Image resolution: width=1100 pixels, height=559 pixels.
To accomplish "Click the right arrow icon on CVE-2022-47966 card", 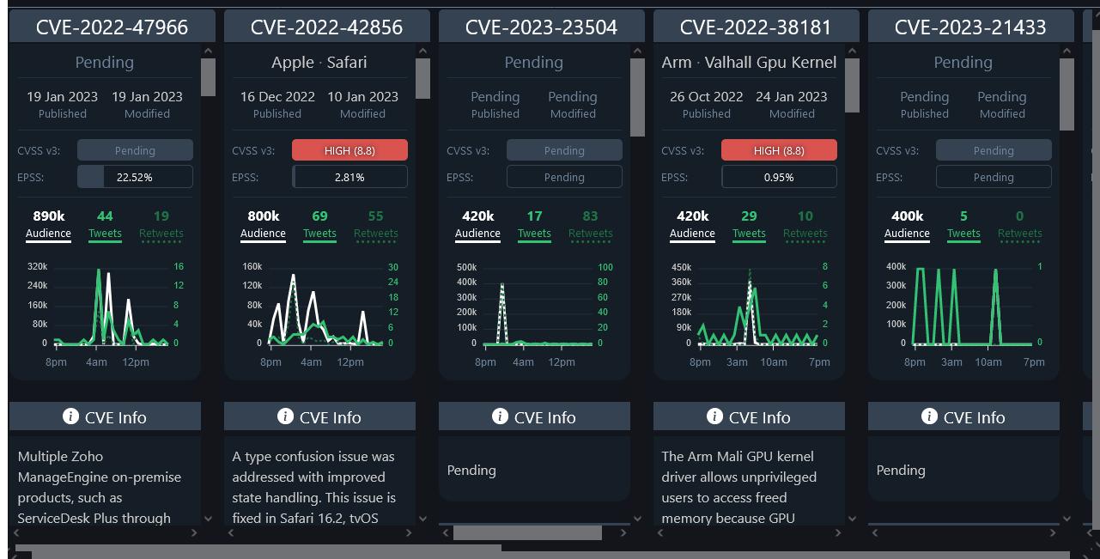I will pyautogui.click(x=194, y=532).
